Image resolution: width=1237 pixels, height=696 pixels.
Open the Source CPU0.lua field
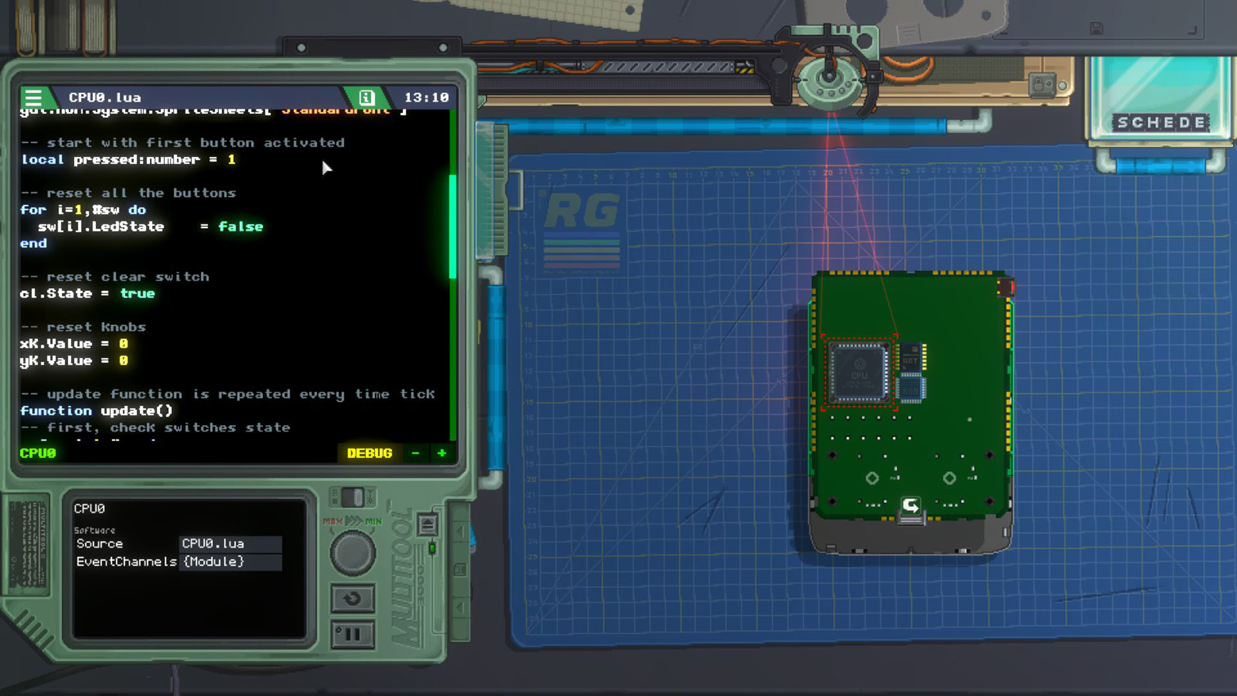point(230,544)
